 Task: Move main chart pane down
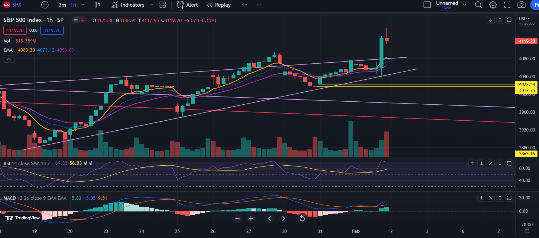pos(491,20)
